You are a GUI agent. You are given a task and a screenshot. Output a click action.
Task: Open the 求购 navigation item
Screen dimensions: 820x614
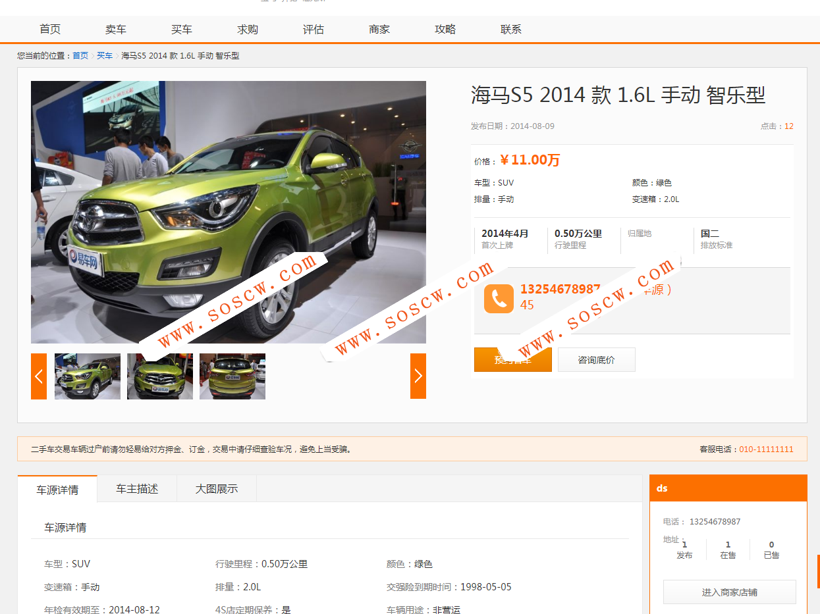pos(248,29)
